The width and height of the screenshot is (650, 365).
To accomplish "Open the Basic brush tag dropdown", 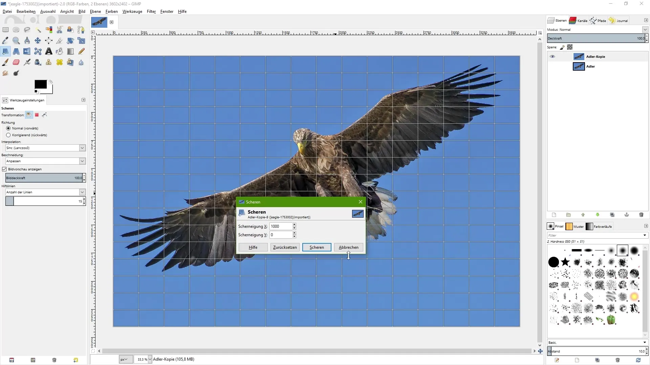I will 598,343.
